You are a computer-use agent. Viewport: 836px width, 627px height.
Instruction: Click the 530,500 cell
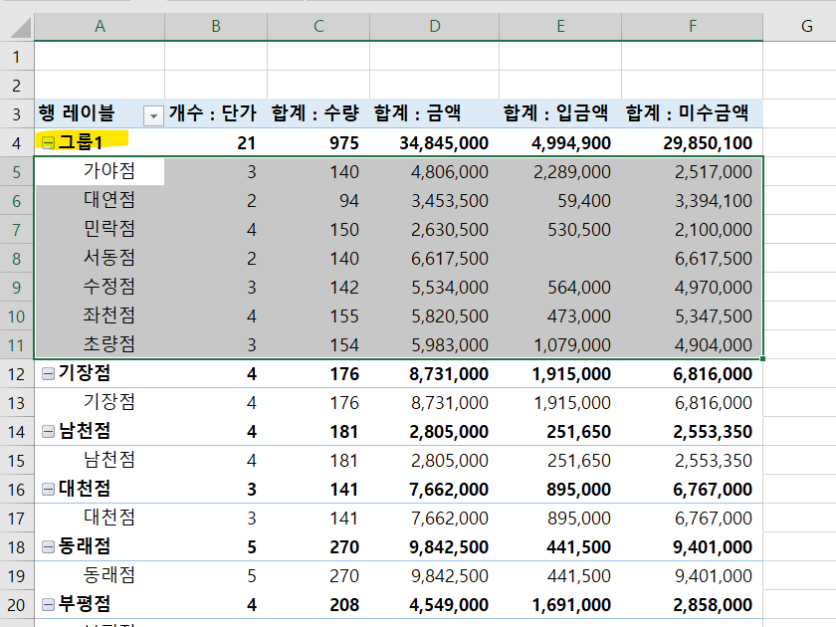pyautogui.click(x=560, y=229)
